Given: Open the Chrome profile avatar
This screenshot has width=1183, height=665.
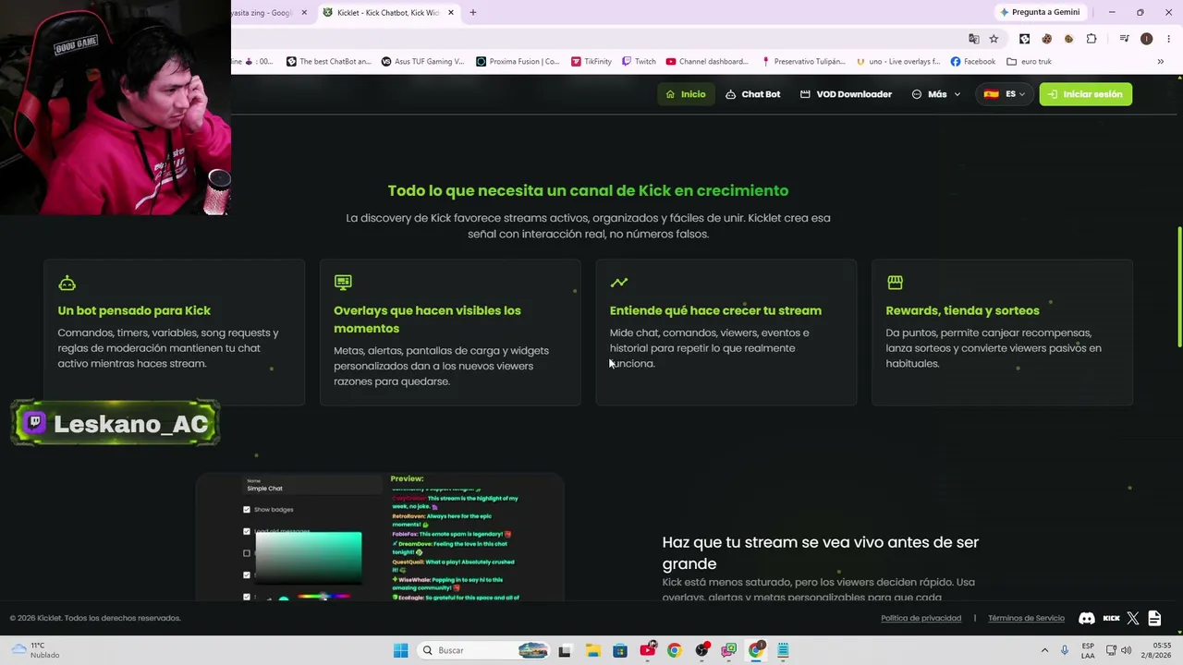Looking at the screenshot, I should coord(1146,39).
